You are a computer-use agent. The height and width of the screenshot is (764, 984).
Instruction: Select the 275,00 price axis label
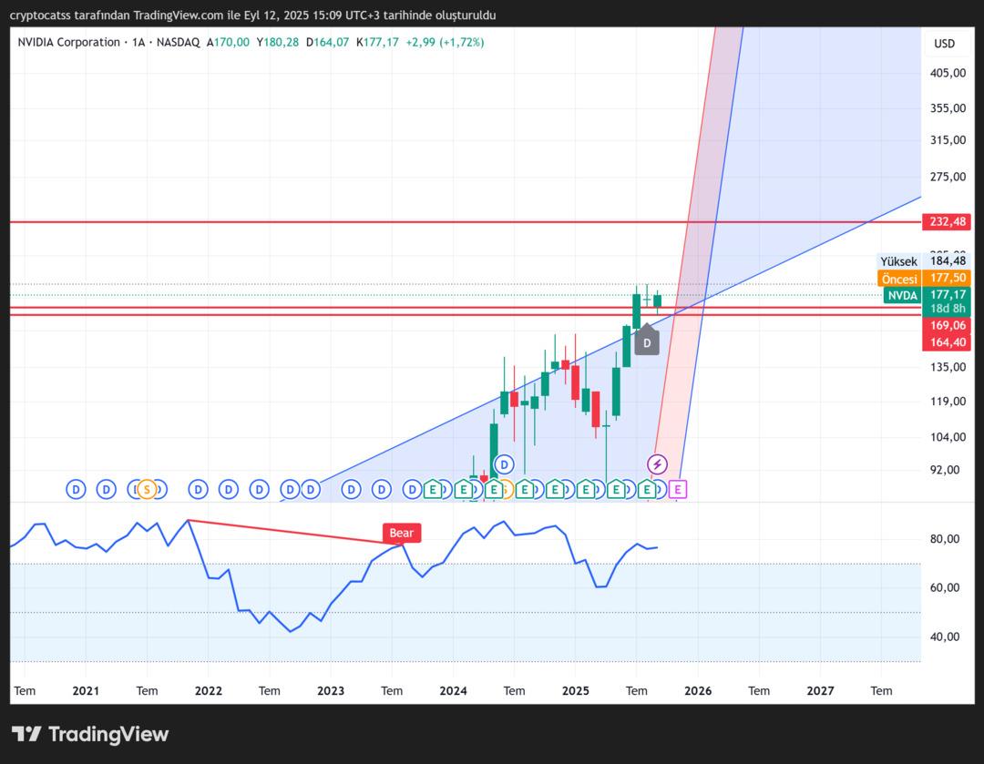tap(948, 177)
